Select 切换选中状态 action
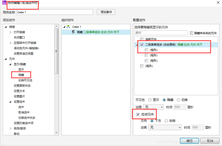 click(x=27, y=118)
